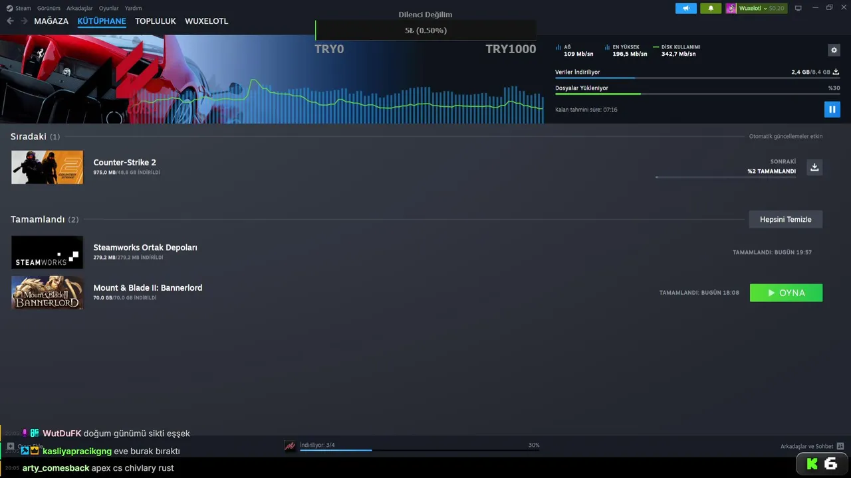Screen dimensions: 851x478
Task: Switch to Big Picture mode icon
Action: [x=798, y=9]
